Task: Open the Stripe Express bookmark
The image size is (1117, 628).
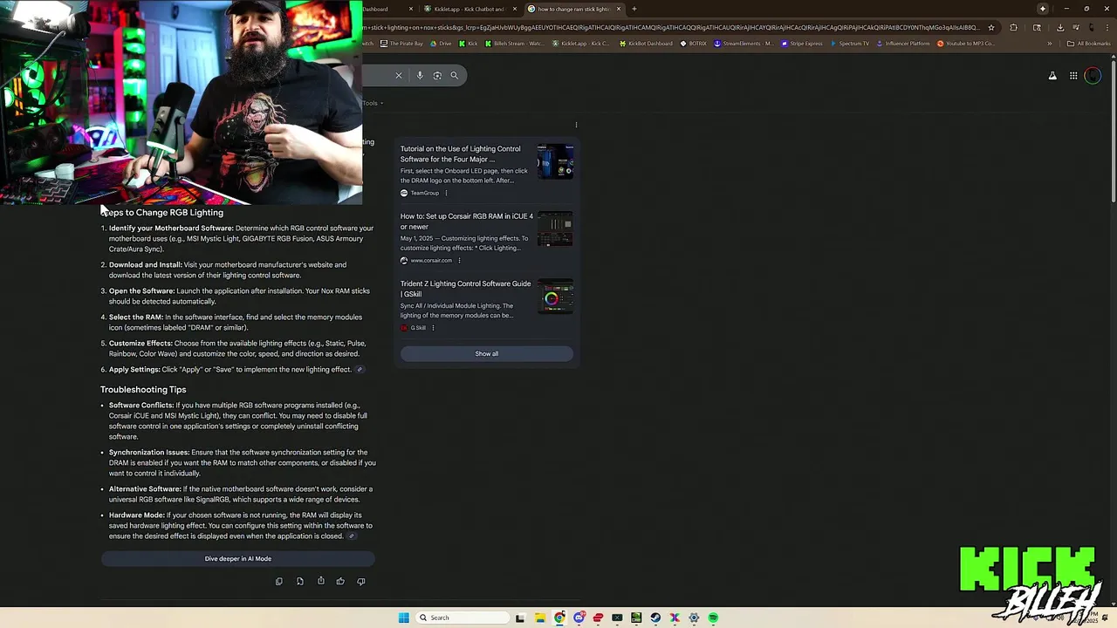Action: [802, 44]
